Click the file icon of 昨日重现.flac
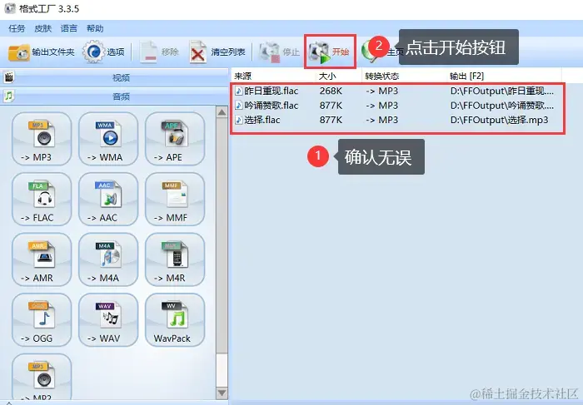583x405 pixels. click(239, 91)
